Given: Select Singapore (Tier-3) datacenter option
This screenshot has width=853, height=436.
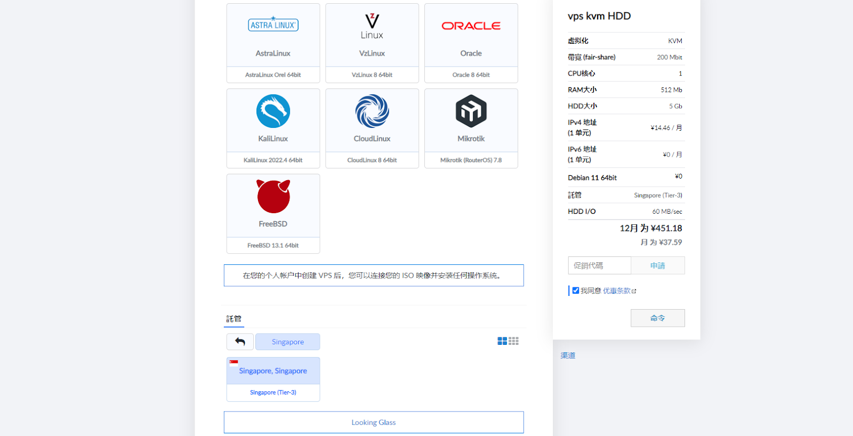Looking at the screenshot, I should point(273,392).
